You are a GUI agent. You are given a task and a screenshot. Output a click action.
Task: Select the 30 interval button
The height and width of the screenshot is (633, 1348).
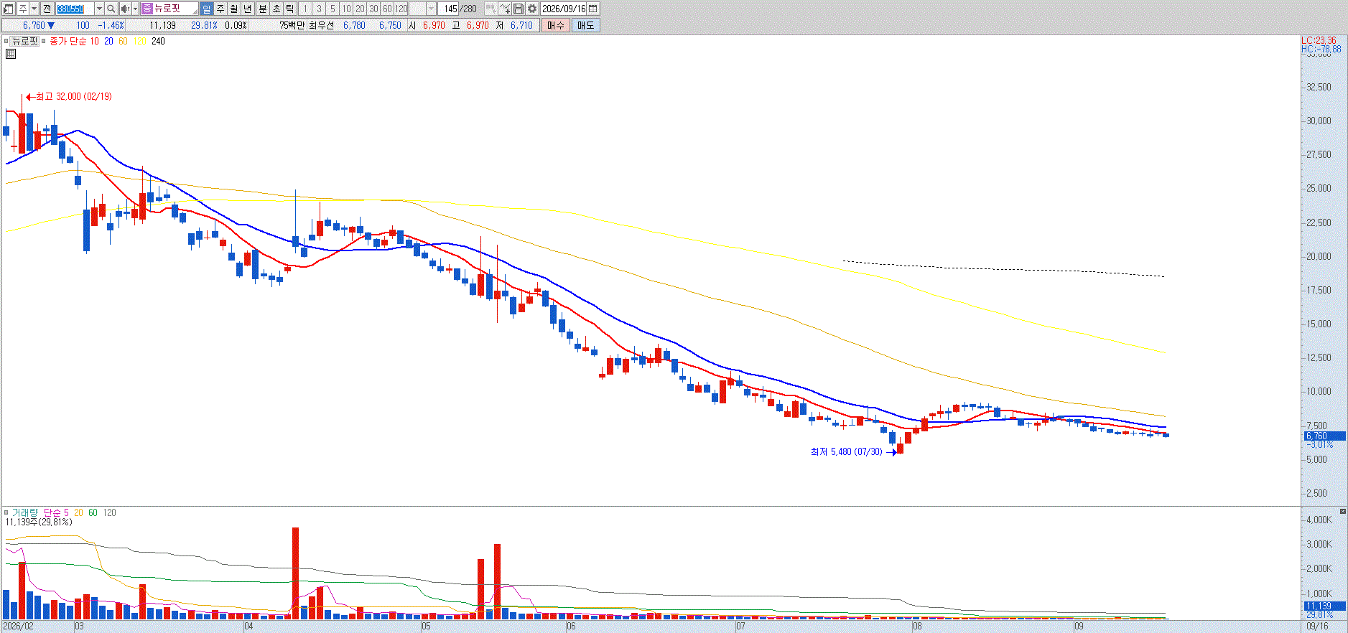pos(373,9)
